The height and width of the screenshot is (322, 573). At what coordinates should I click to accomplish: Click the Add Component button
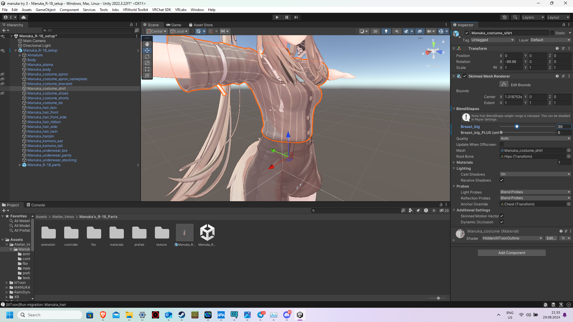point(512,253)
